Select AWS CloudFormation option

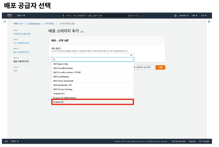click(93, 68)
